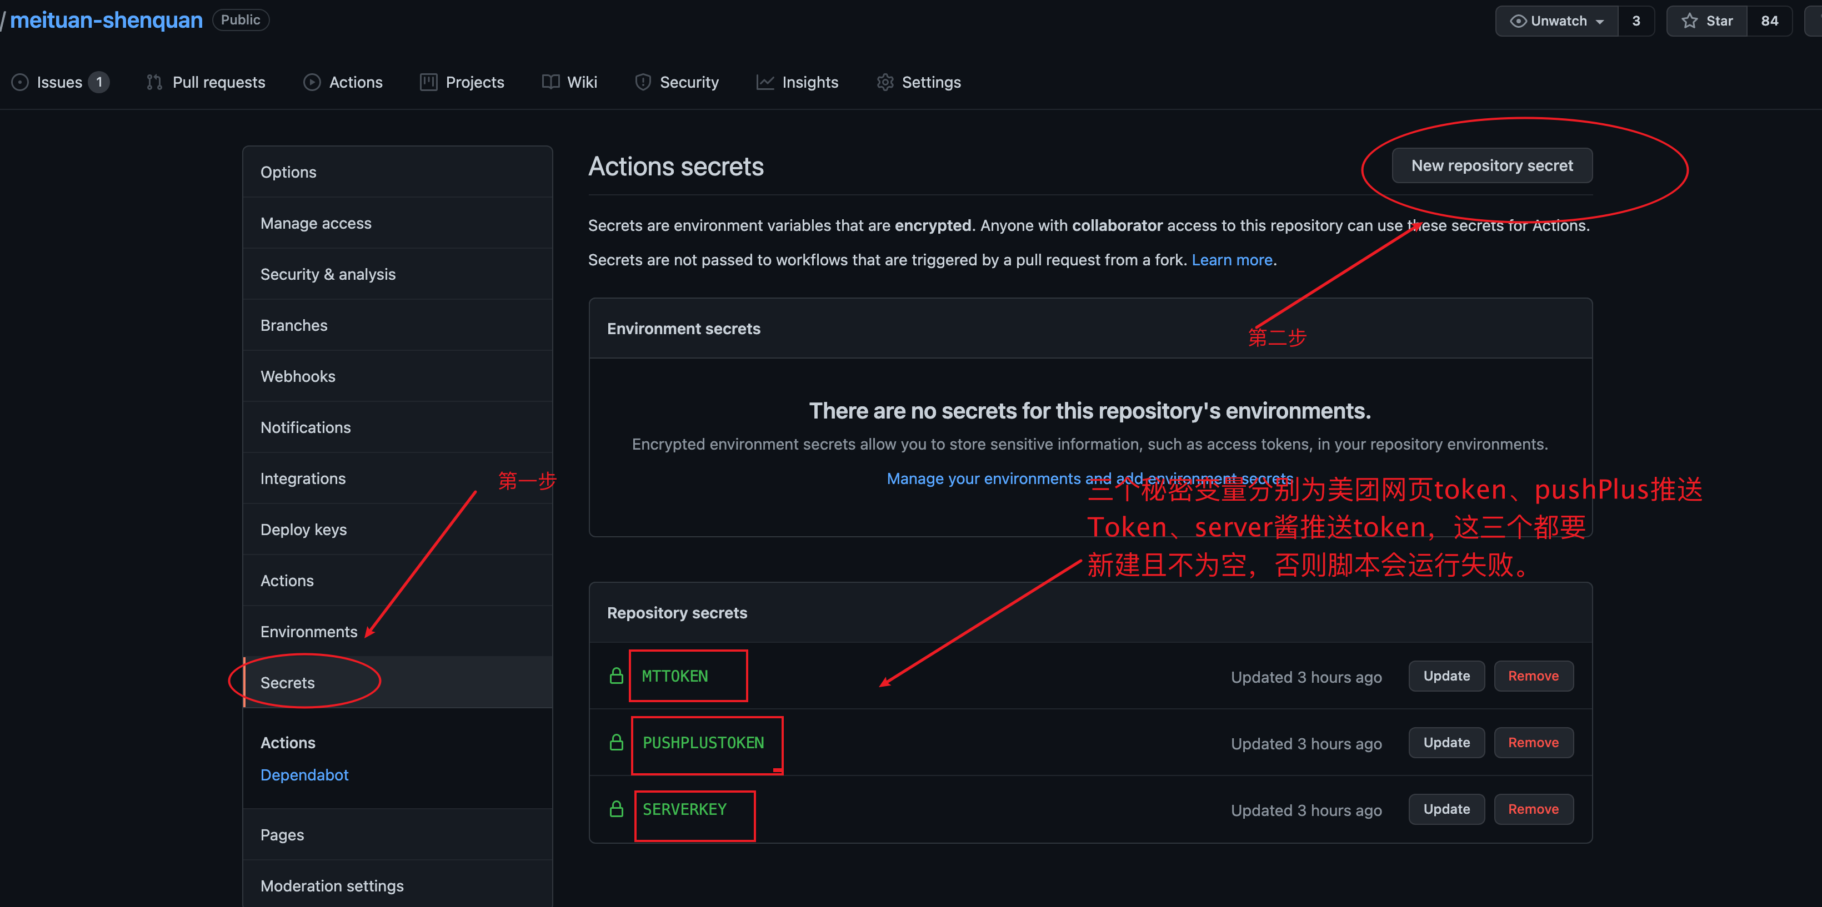The height and width of the screenshot is (907, 1822).
Task: Go to the Wiki tab
Action: tap(569, 83)
